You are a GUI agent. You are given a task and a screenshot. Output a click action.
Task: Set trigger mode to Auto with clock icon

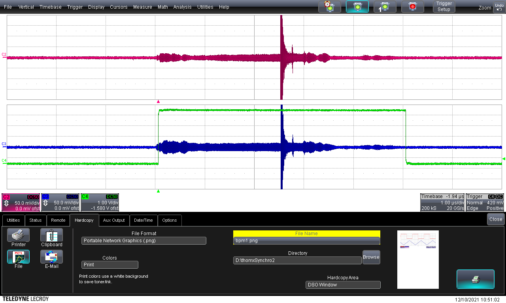[x=329, y=7]
